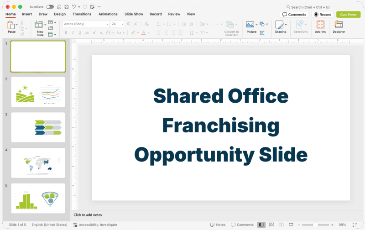Image resolution: width=365 pixels, height=230 pixels.
Task: Open the Animations tab
Action: click(x=108, y=14)
